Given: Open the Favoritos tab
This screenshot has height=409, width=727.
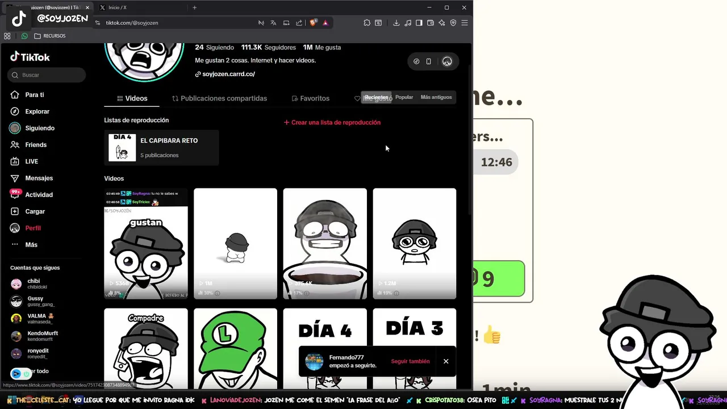Looking at the screenshot, I should pyautogui.click(x=310, y=98).
